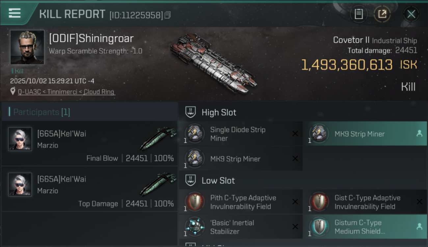The image size is (428, 247).
Task: Click the Participants tab header
Action: point(41,112)
